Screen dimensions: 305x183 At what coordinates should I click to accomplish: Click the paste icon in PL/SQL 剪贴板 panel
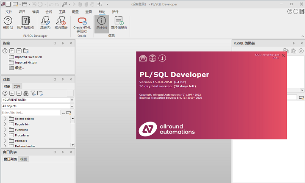294,51
